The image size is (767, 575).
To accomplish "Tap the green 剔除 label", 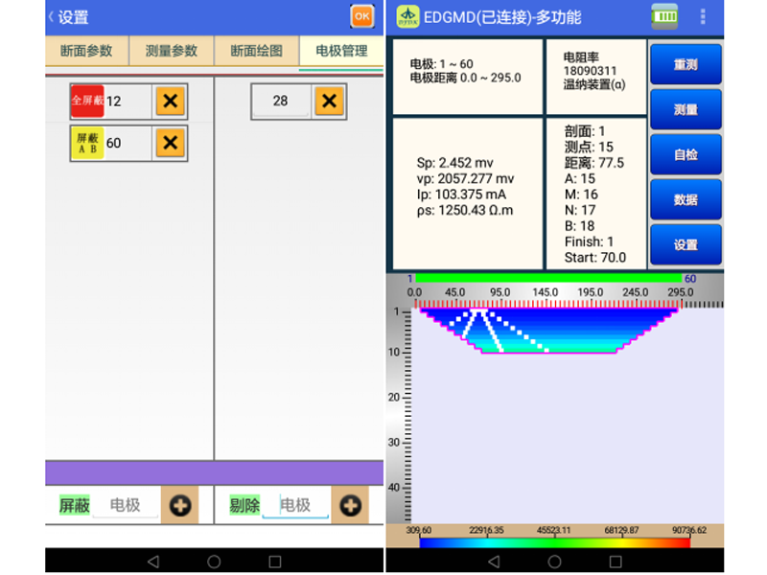I will [x=244, y=505].
